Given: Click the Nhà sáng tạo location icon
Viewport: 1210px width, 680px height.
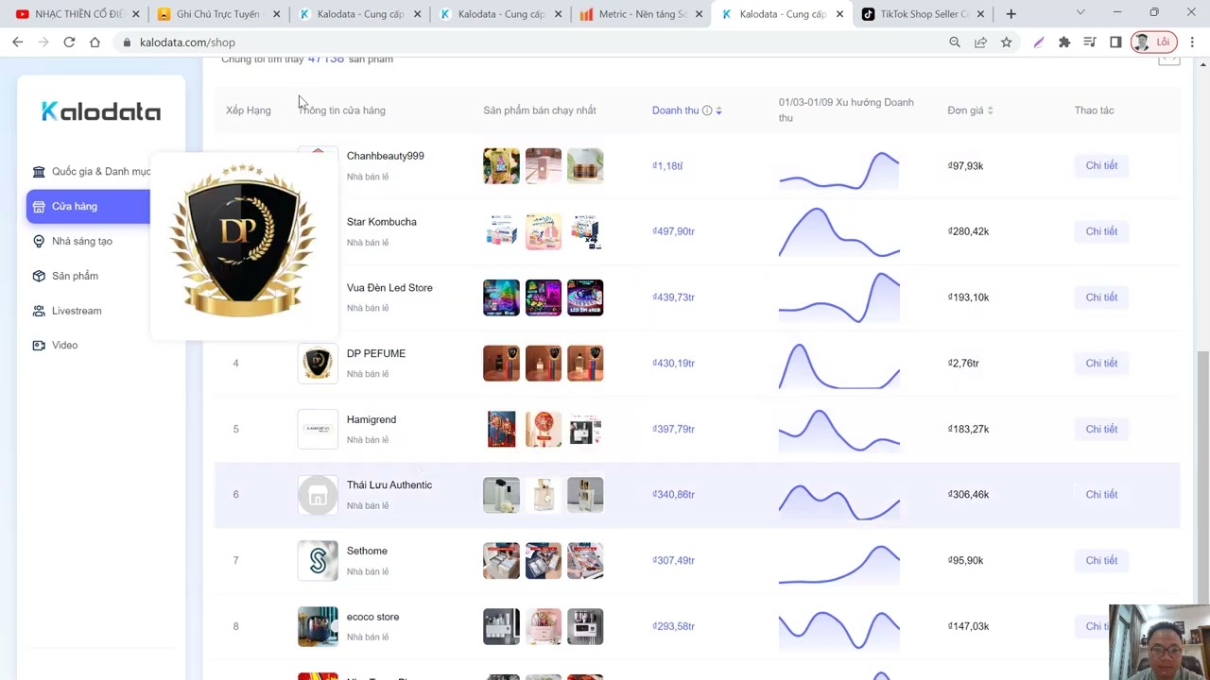Looking at the screenshot, I should pyautogui.click(x=39, y=241).
